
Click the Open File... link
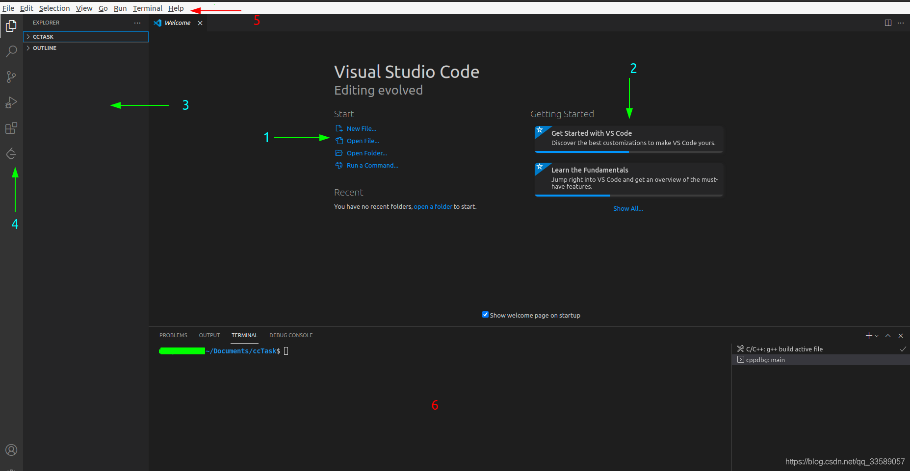(x=363, y=141)
